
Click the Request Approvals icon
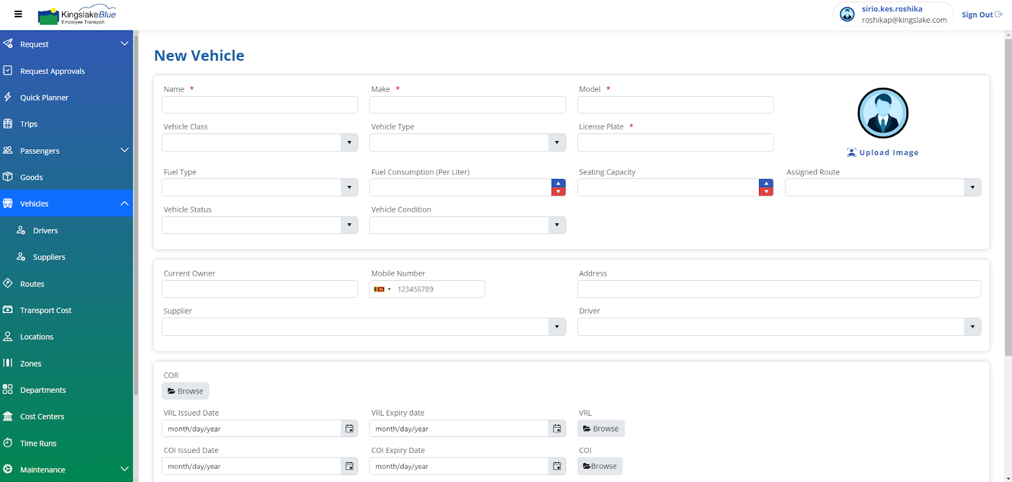coord(8,70)
